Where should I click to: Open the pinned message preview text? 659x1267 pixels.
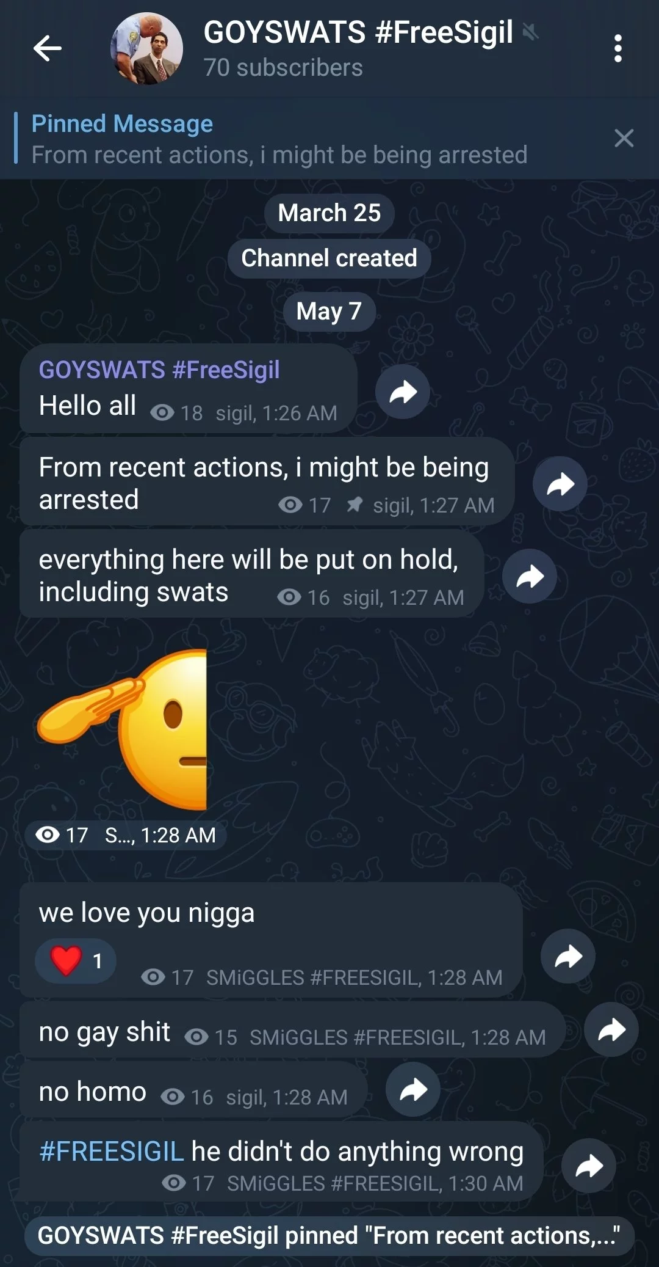279,155
